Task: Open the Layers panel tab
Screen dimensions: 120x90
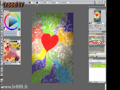Action: [91, 59]
